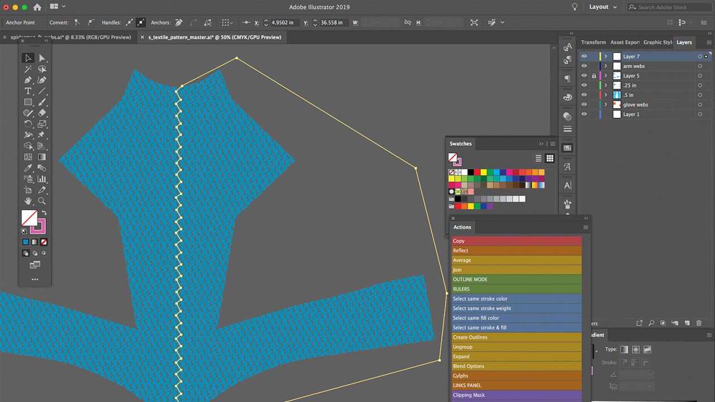
Task: Run the Select same fill color action
Action: [517, 318]
